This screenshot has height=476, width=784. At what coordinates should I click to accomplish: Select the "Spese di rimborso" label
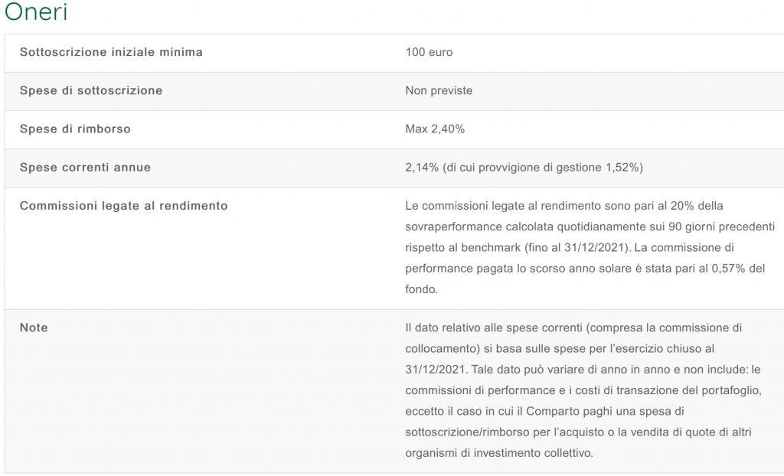point(75,129)
